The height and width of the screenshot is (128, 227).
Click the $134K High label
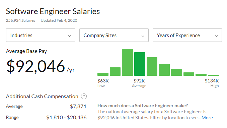coord(212,83)
